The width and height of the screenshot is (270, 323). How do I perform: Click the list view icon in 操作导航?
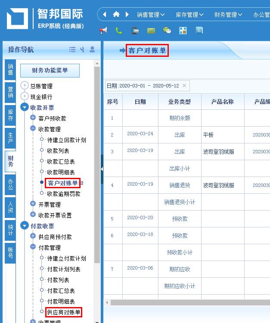[72, 50]
